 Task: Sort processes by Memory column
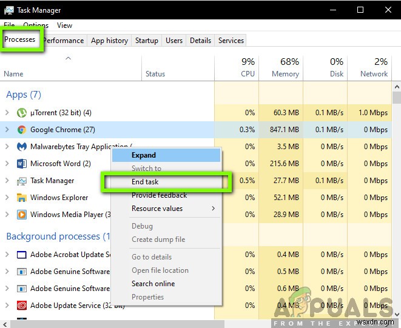281,68
